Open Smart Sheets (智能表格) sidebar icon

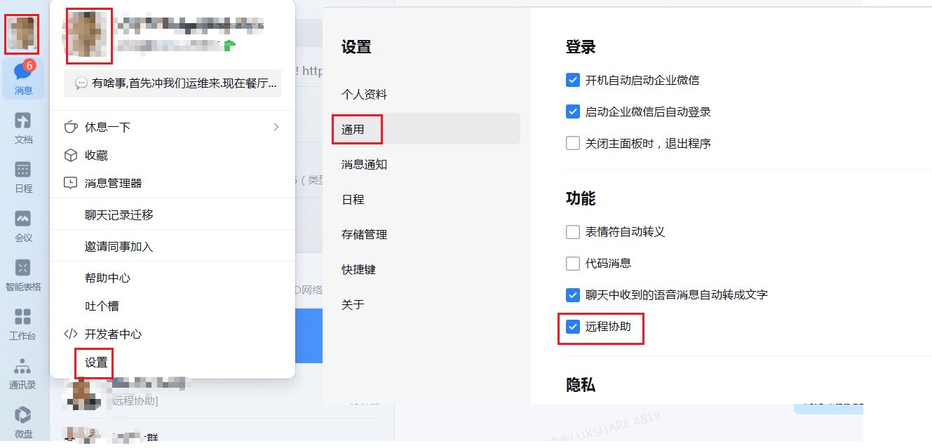click(x=23, y=274)
